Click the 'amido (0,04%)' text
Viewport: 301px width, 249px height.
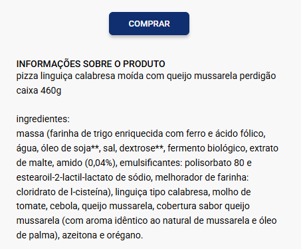pos(86,163)
